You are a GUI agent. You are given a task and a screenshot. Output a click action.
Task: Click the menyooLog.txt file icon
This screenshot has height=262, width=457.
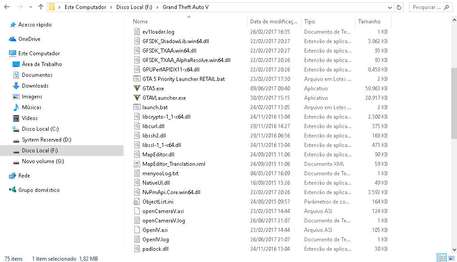pyautogui.click(x=137, y=173)
